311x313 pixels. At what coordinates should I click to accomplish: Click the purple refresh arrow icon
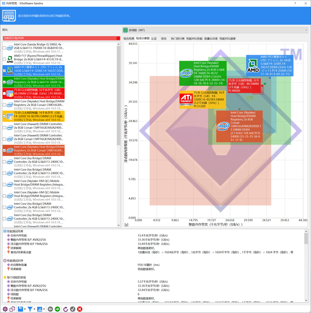coord(66,309)
